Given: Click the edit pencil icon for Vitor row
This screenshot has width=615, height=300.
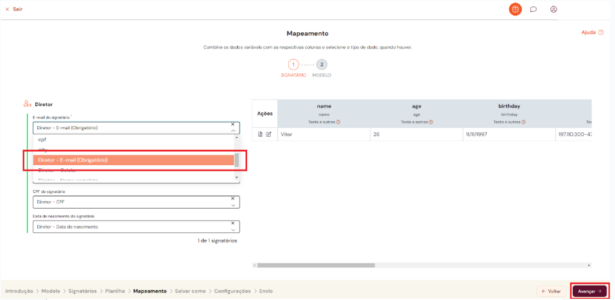Looking at the screenshot, I should click(x=269, y=134).
